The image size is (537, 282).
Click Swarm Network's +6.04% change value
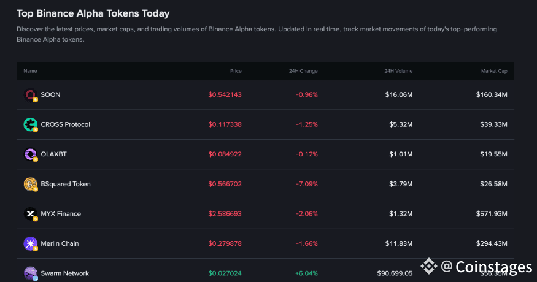click(x=305, y=273)
